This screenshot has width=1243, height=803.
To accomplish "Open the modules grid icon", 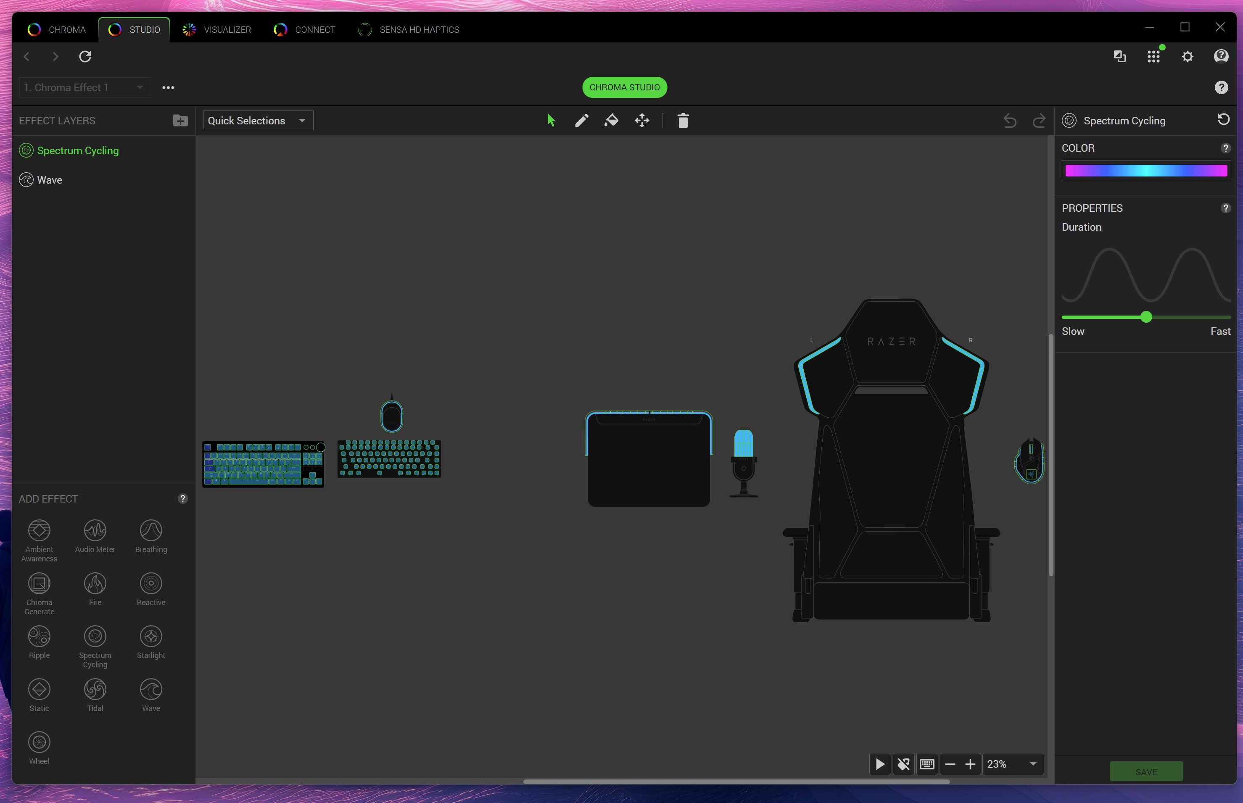I will click(x=1153, y=56).
